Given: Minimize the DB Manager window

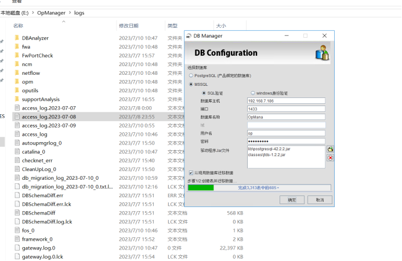Looking at the screenshot, I should [287, 35].
